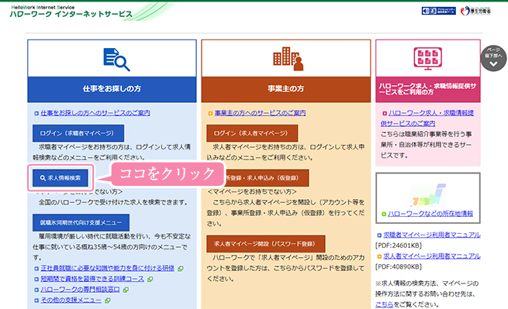Click blue bullet icon before 求職者マイページ利用者マニュアル

379,235
